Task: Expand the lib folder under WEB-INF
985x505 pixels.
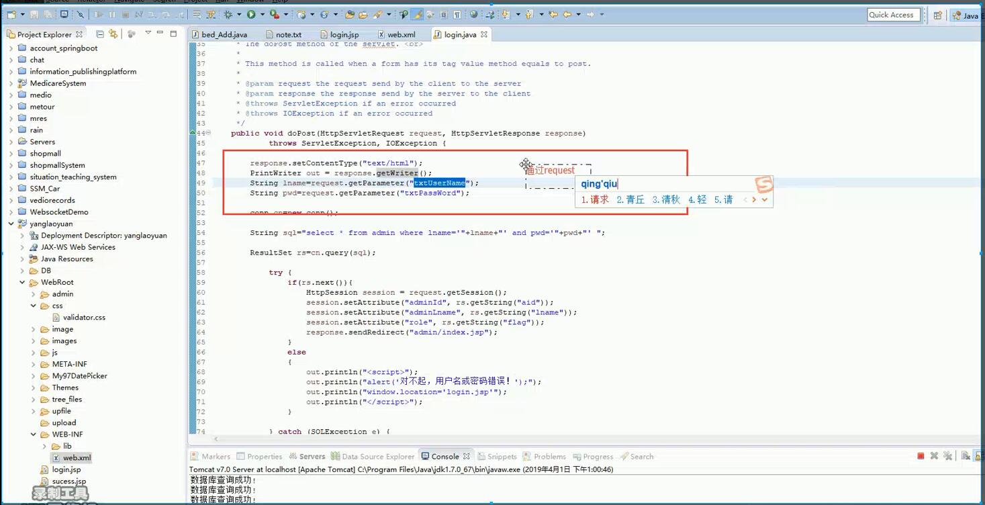Action: [45, 446]
